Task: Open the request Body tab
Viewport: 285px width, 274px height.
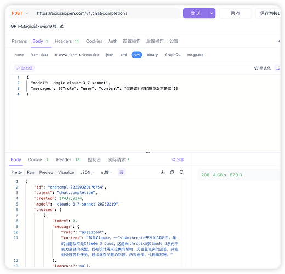Action: click(41, 41)
